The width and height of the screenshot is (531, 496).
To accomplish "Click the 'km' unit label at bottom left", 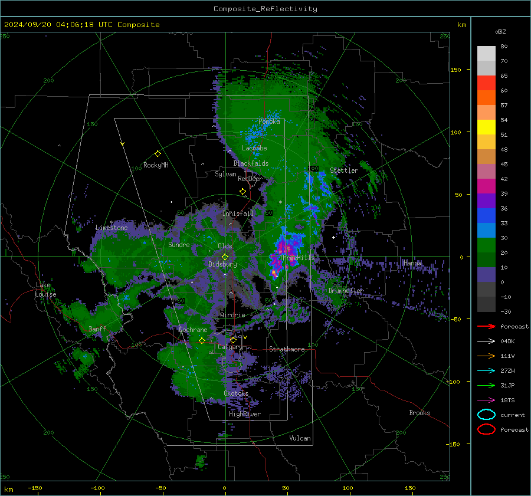I will tap(8, 490).
